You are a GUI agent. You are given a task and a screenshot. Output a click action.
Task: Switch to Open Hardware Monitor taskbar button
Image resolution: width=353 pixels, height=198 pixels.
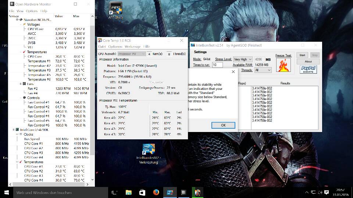pos(183,192)
